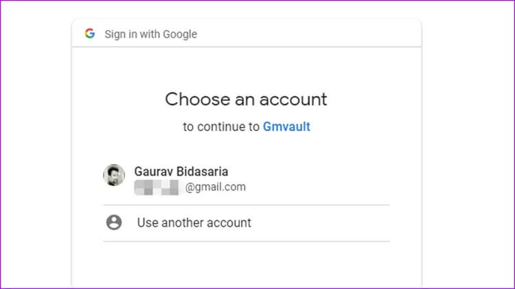The width and height of the screenshot is (515, 289).
Task: Click the blurred email username portion
Action: [157, 187]
